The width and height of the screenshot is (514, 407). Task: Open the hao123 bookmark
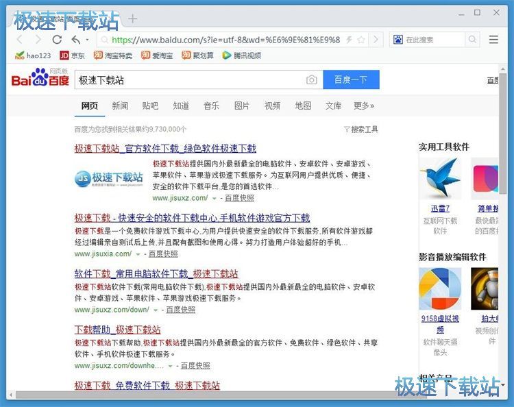[32, 56]
